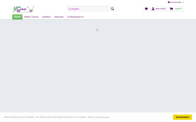Expand the Service/Hilfe dropdown
This screenshot has width=196, height=122.
tap(176, 2)
